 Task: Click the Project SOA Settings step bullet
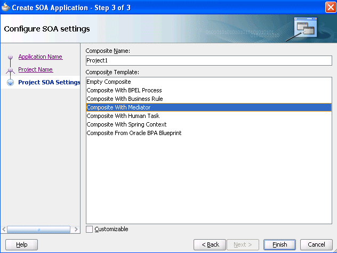point(10,82)
